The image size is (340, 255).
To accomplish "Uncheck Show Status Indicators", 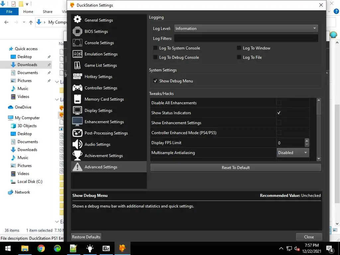I will [x=279, y=113].
